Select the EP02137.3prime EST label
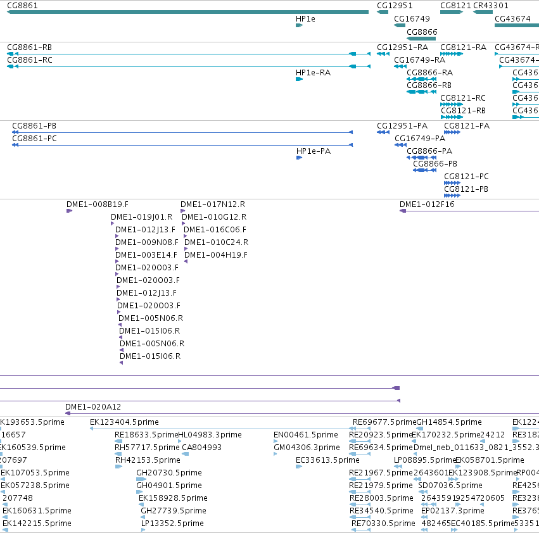This screenshot has width=539, height=533. coord(453,511)
